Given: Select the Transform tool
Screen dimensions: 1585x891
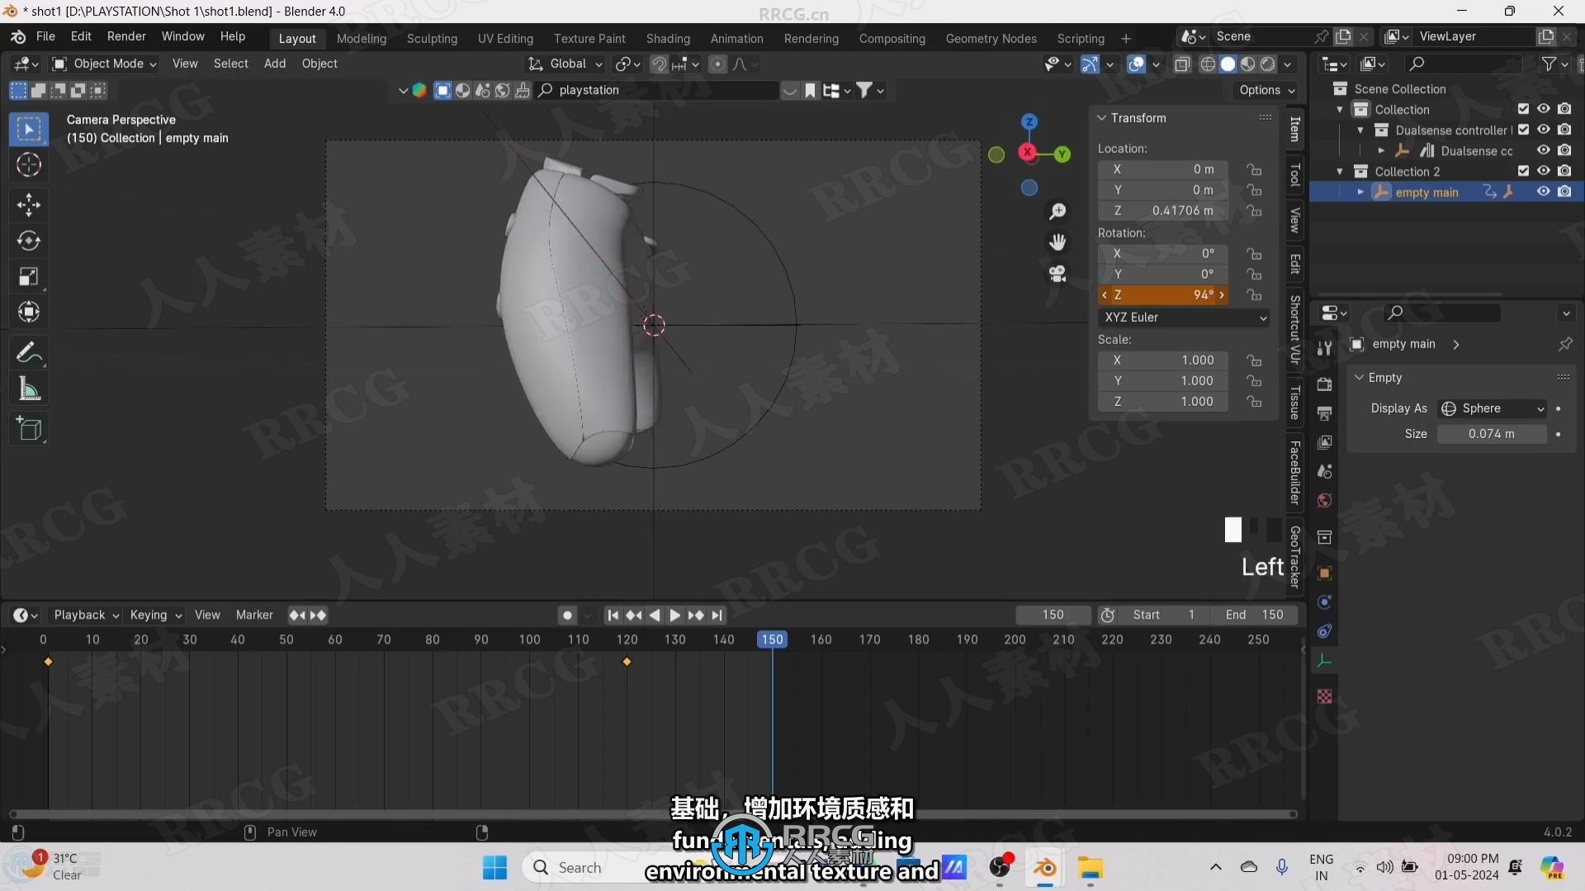Looking at the screenshot, I should tap(29, 312).
